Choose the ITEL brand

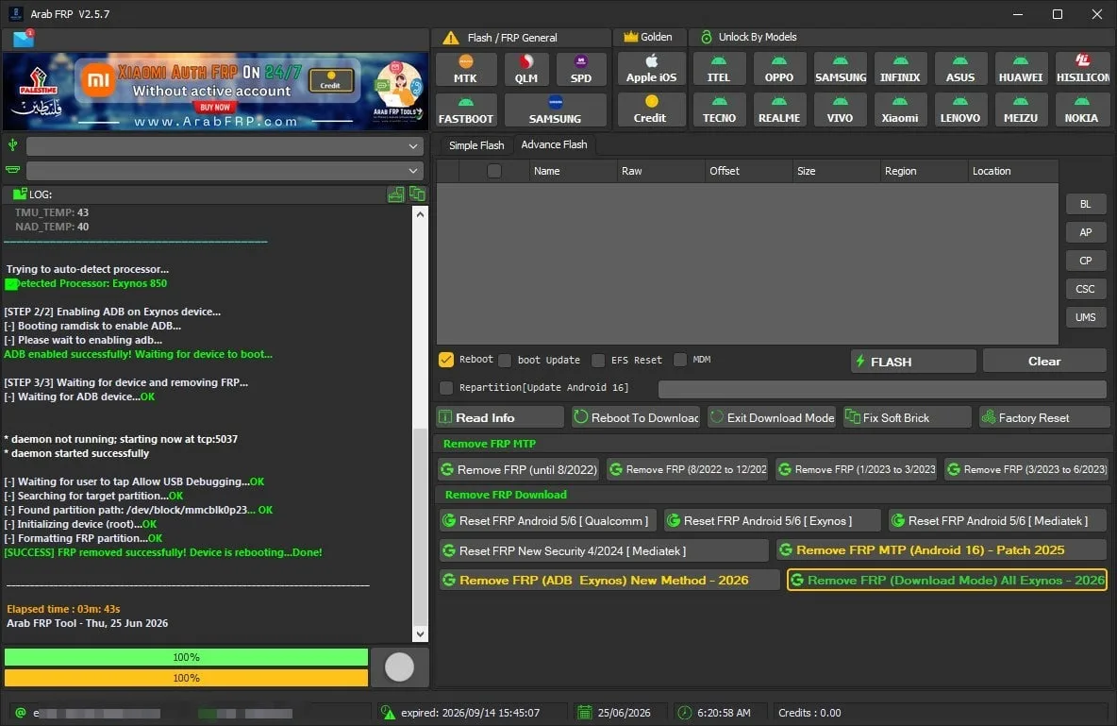tap(719, 69)
